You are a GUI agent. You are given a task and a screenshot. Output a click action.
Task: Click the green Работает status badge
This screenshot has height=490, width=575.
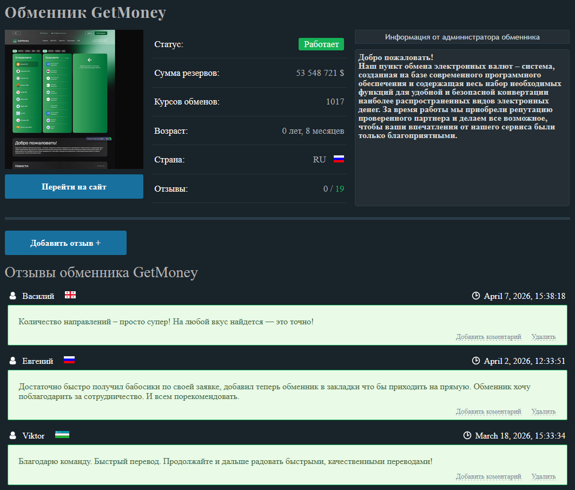click(x=321, y=44)
